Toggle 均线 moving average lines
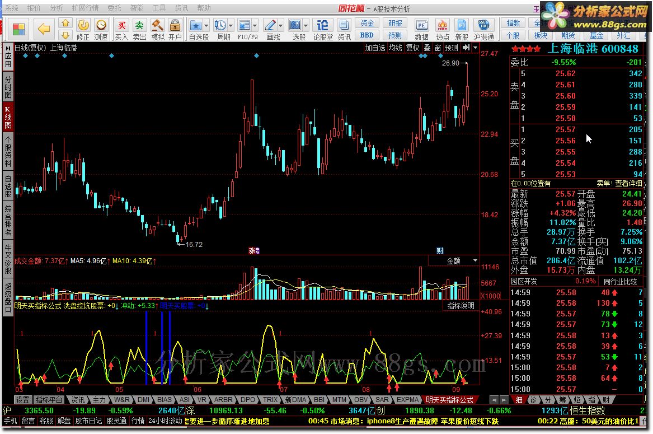Screen dimensions: 653x434 (395, 48)
